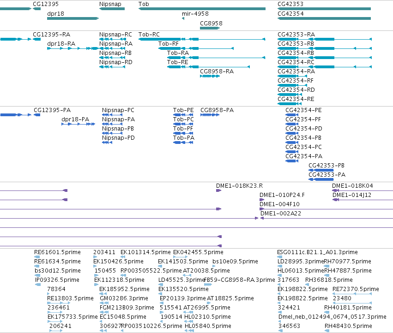The height and width of the screenshot is (333, 393).
Task: Click EST EK101314.5prime
Action: tap(145, 252)
